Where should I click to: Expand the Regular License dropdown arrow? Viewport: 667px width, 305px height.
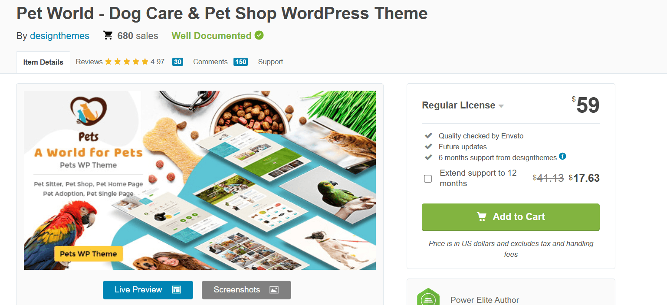tap(501, 106)
